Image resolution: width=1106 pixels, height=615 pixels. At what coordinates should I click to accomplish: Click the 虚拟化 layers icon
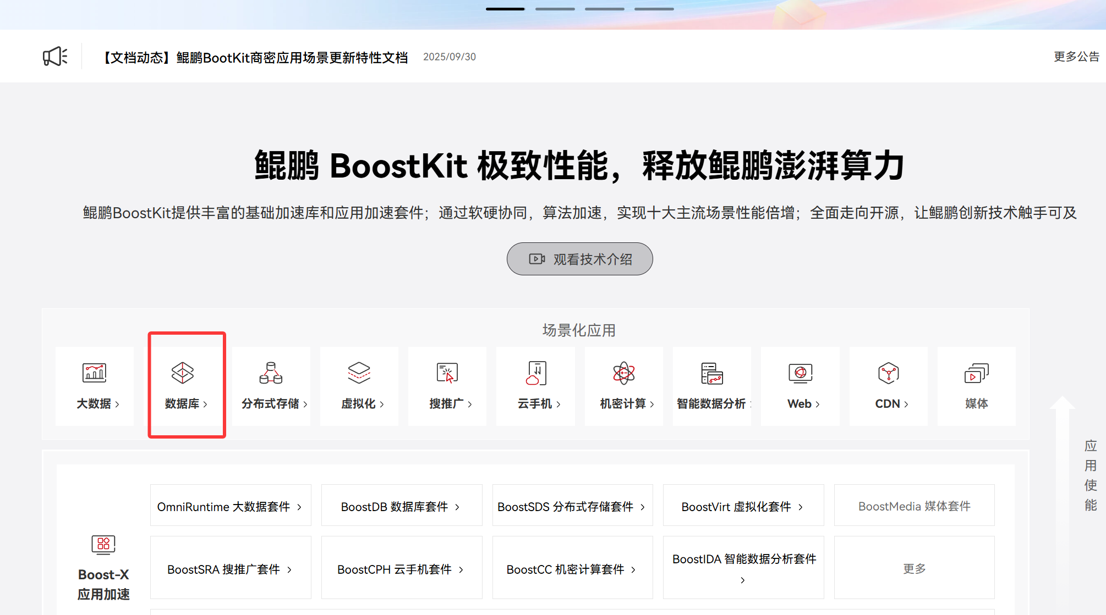click(x=359, y=373)
